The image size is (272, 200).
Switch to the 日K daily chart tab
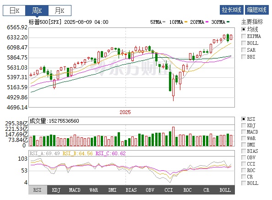14,11
